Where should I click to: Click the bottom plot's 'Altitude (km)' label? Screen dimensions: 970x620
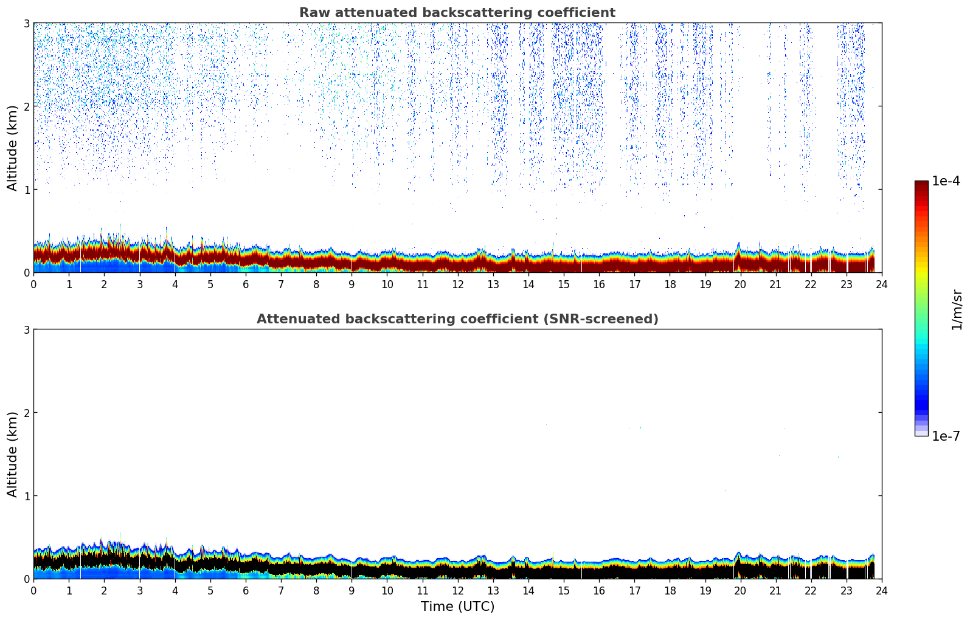(x=13, y=454)
